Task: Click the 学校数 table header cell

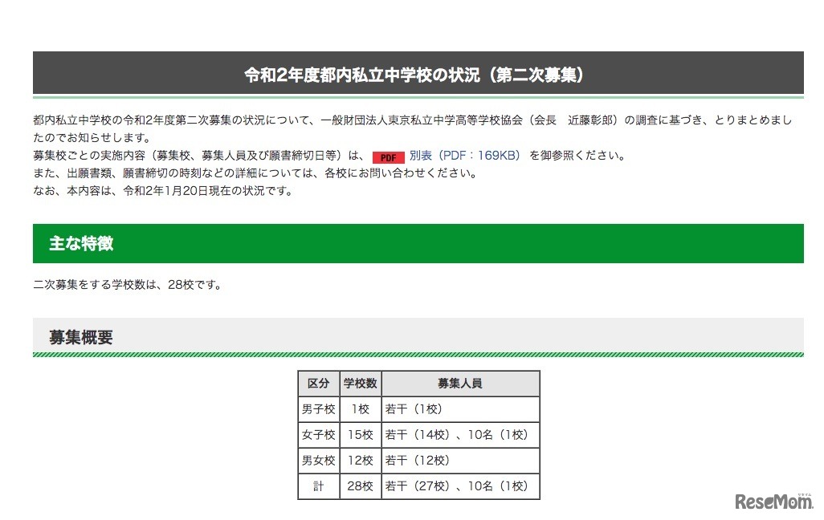Action: (360, 383)
